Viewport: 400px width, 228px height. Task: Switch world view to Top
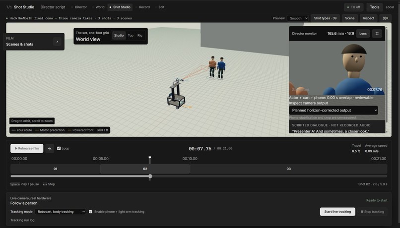(x=131, y=35)
